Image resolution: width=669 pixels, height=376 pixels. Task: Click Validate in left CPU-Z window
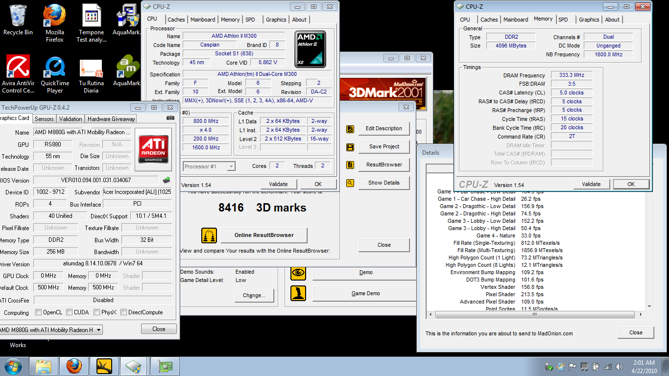pyautogui.click(x=278, y=184)
